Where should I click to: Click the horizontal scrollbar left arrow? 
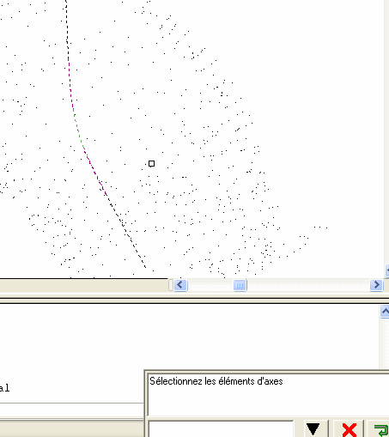coord(180,285)
